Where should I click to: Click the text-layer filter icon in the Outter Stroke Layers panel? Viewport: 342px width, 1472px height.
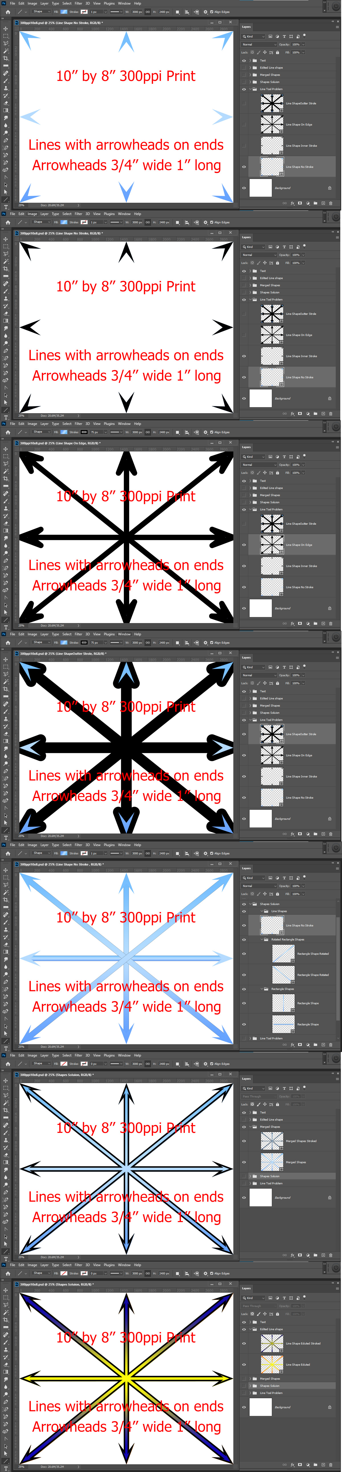click(x=284, y=667)
